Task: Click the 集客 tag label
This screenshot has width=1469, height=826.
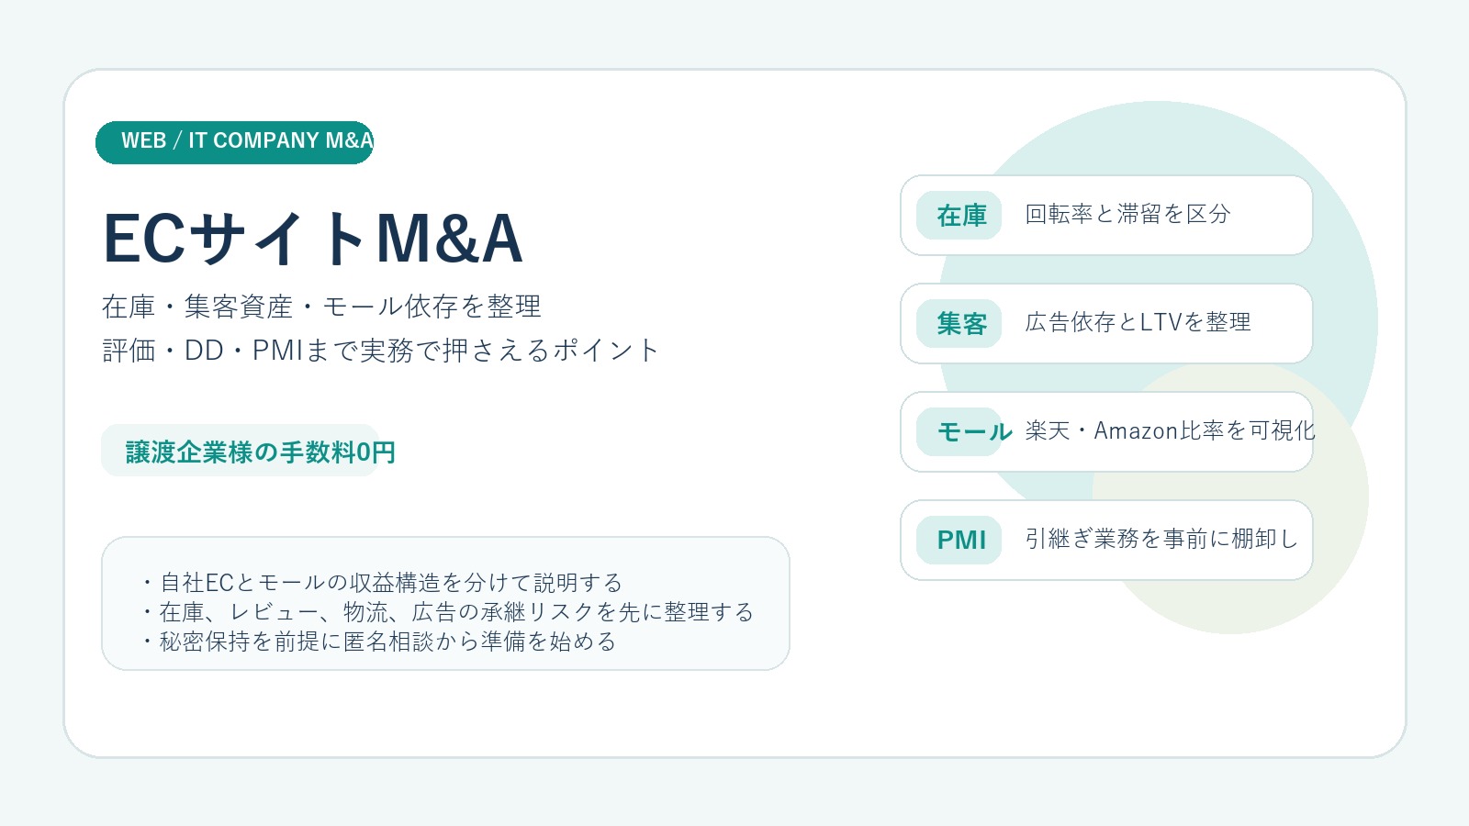Action: click(x=959, y=324)
